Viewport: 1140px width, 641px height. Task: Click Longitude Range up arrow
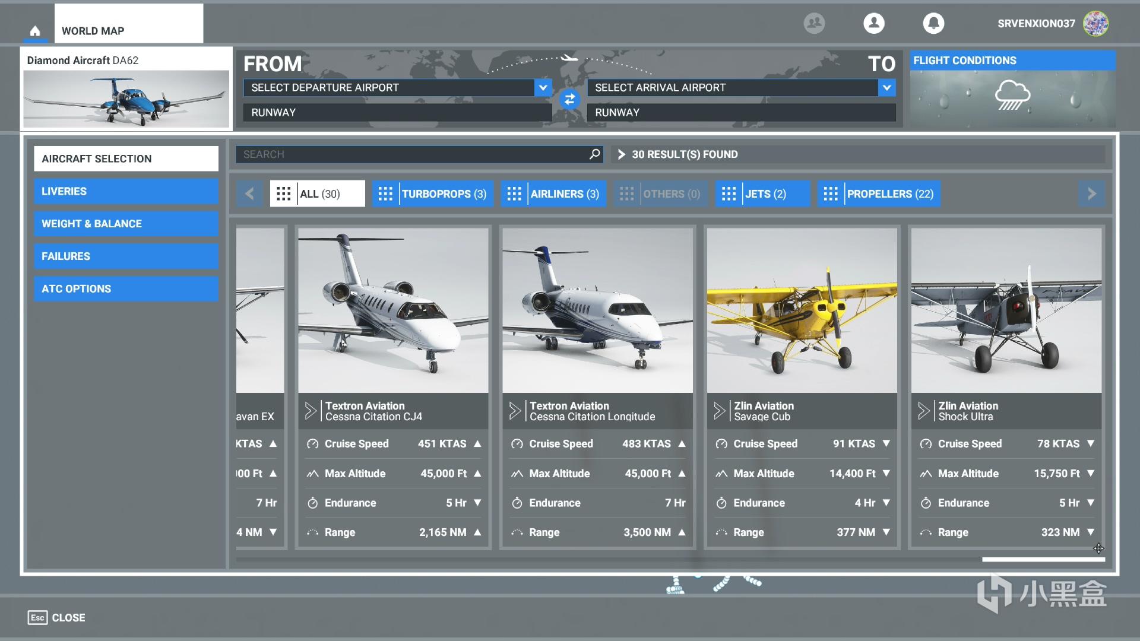[682, 532]
